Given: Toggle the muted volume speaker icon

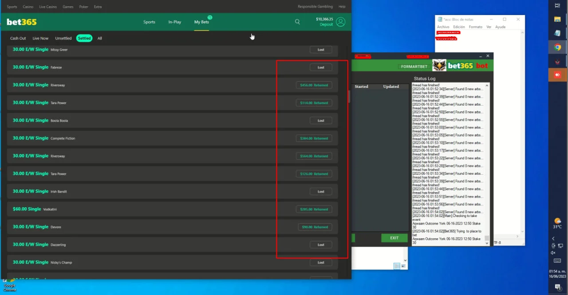Looking at the screenshot, I should click(x=553, y=253).
